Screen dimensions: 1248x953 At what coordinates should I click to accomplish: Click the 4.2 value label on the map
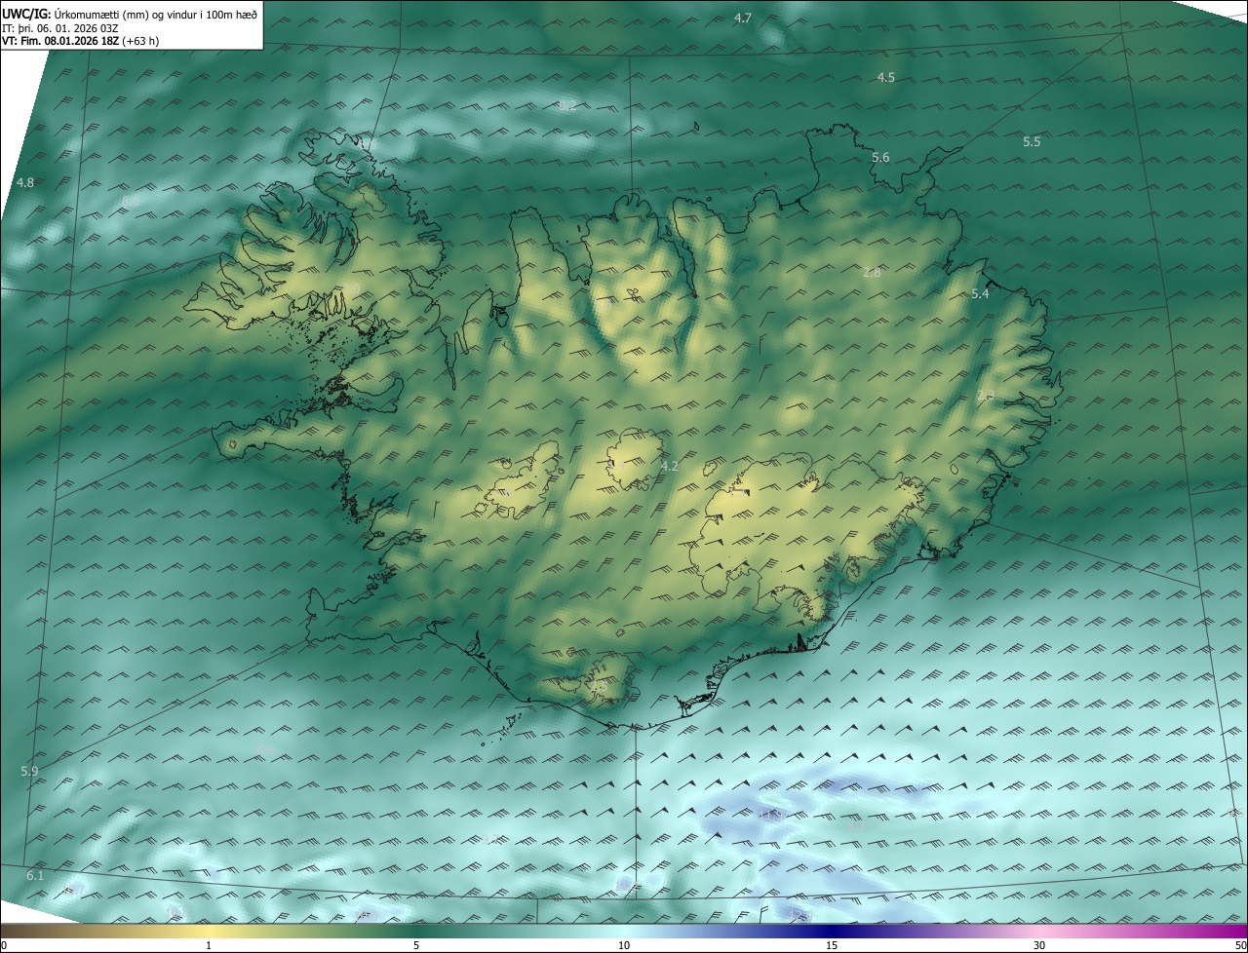click(x=669, y=467)
